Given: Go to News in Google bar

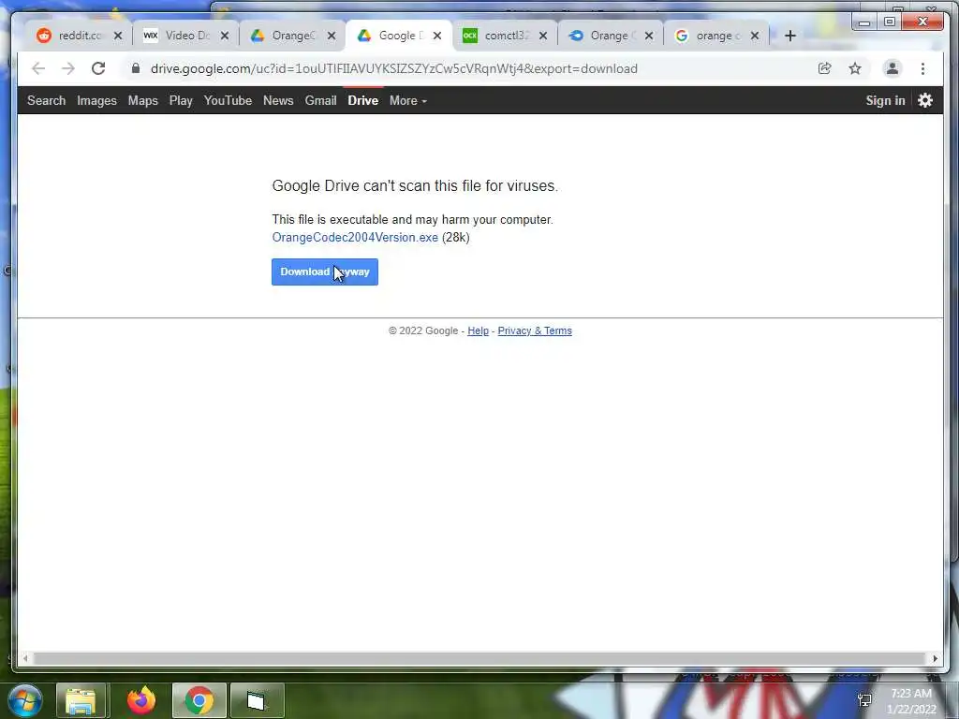Looking at the screenshot, I should tap(278, 101).
